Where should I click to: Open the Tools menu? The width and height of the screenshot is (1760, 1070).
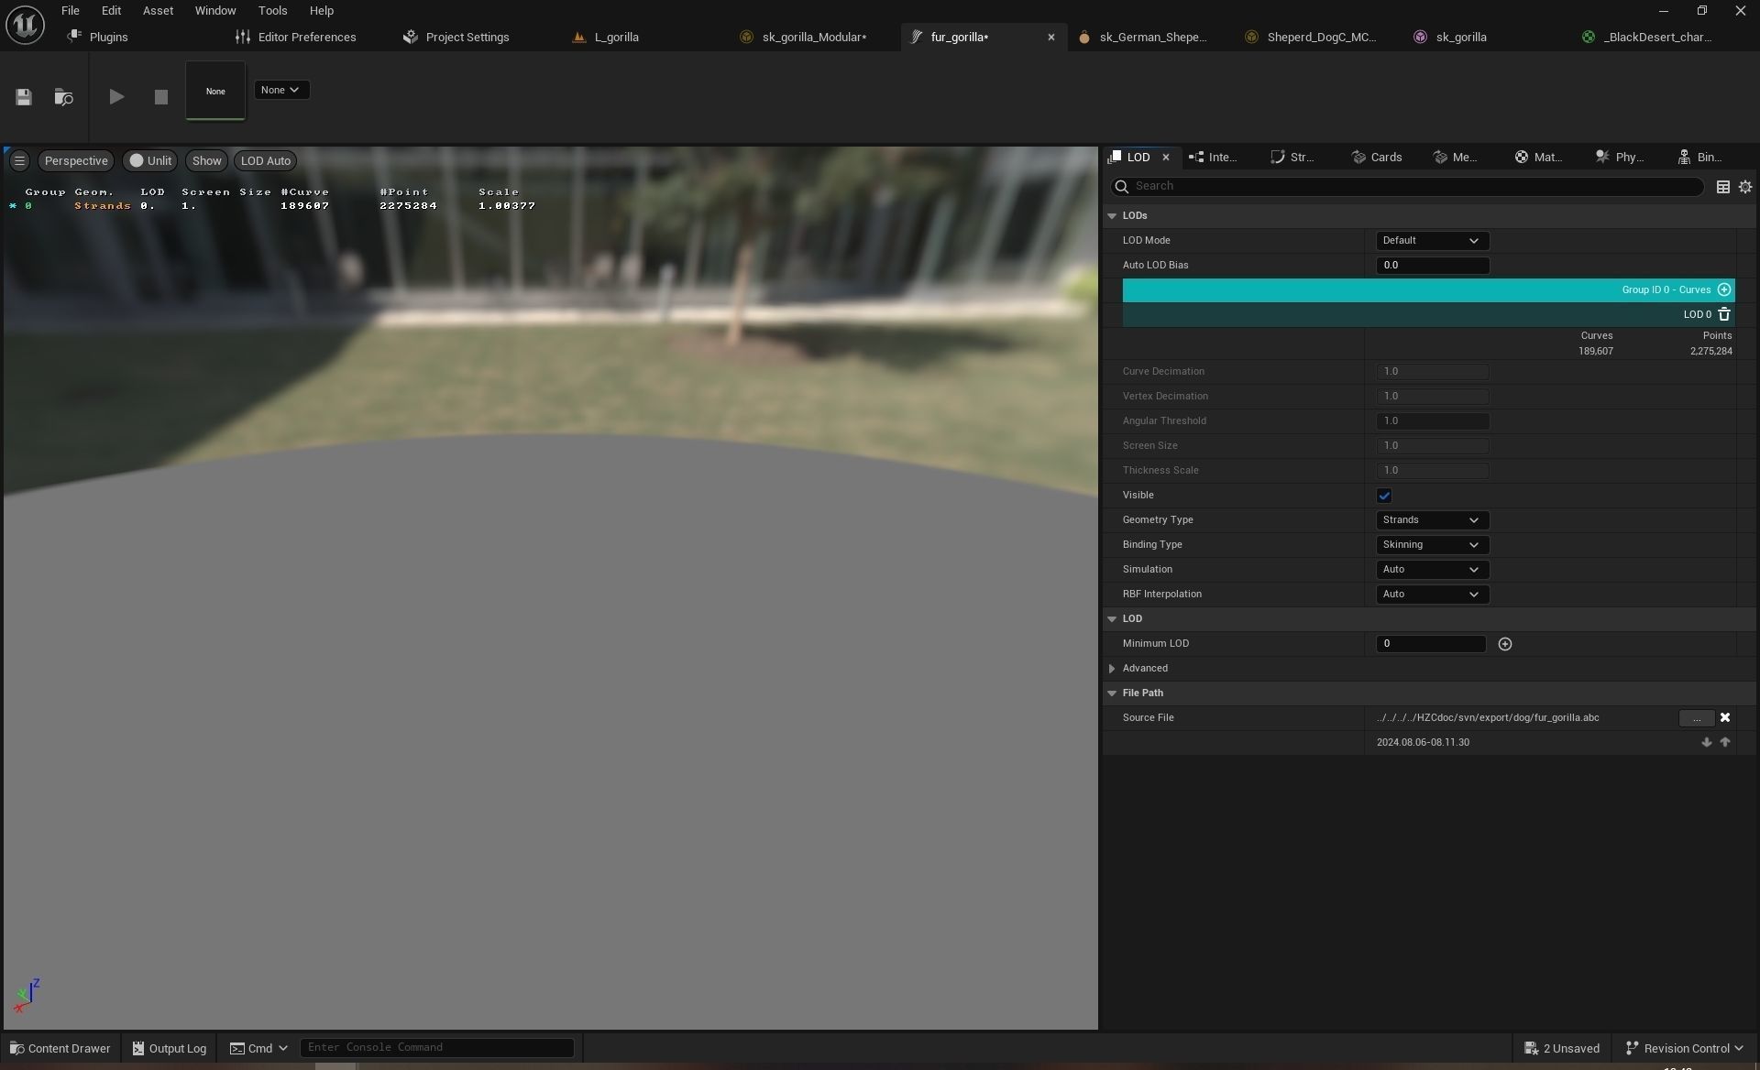point(272,11)
